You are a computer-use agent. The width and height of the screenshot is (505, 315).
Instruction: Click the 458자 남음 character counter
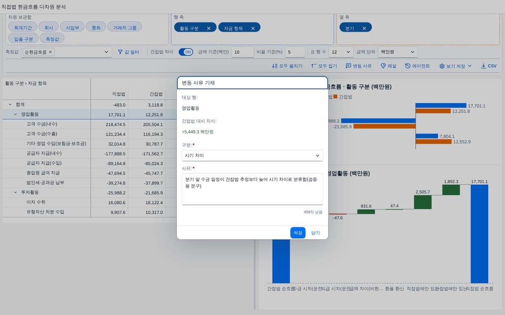pos(313,212)
